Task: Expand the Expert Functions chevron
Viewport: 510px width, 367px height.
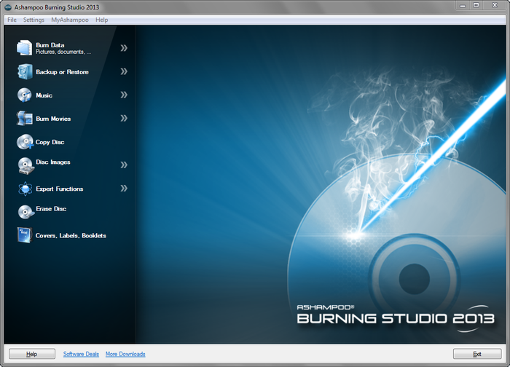Action: pos(124,189)
